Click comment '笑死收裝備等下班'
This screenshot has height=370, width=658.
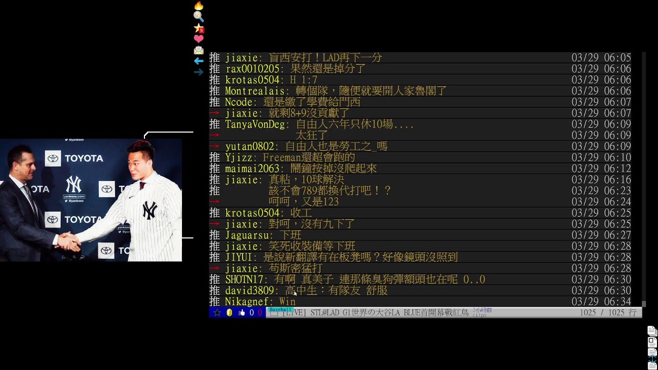[312, 247]
